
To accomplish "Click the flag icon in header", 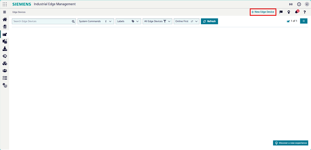I will pos(281,12).
